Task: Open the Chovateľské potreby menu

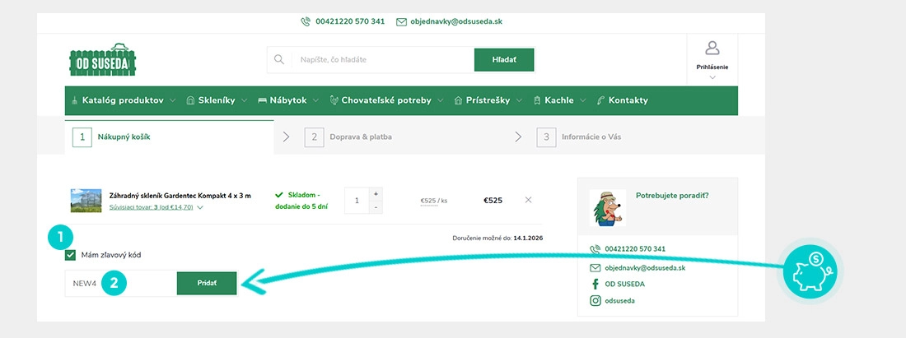Action: click(386, 100)
